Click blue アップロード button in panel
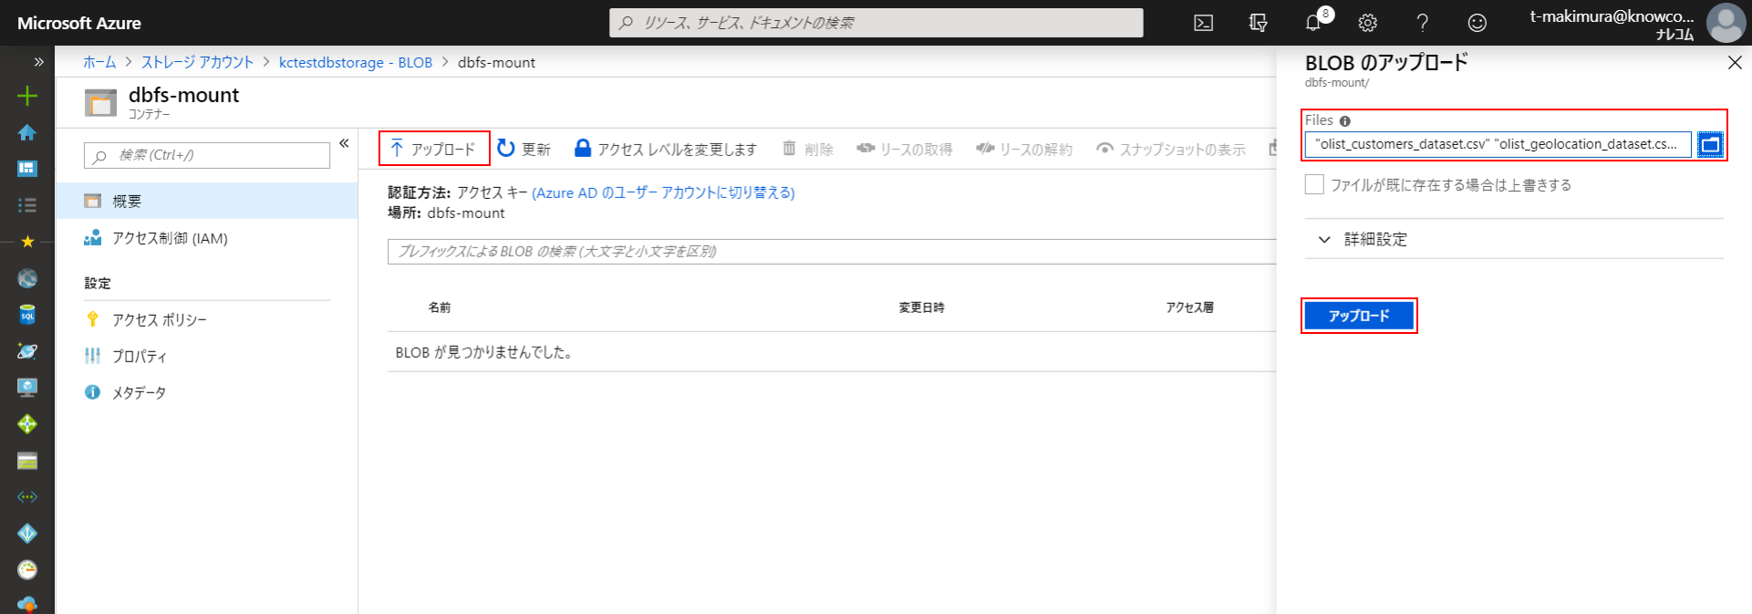Image resolution: width=1752 pixels, height=614 pixels. pos(1359,316)
